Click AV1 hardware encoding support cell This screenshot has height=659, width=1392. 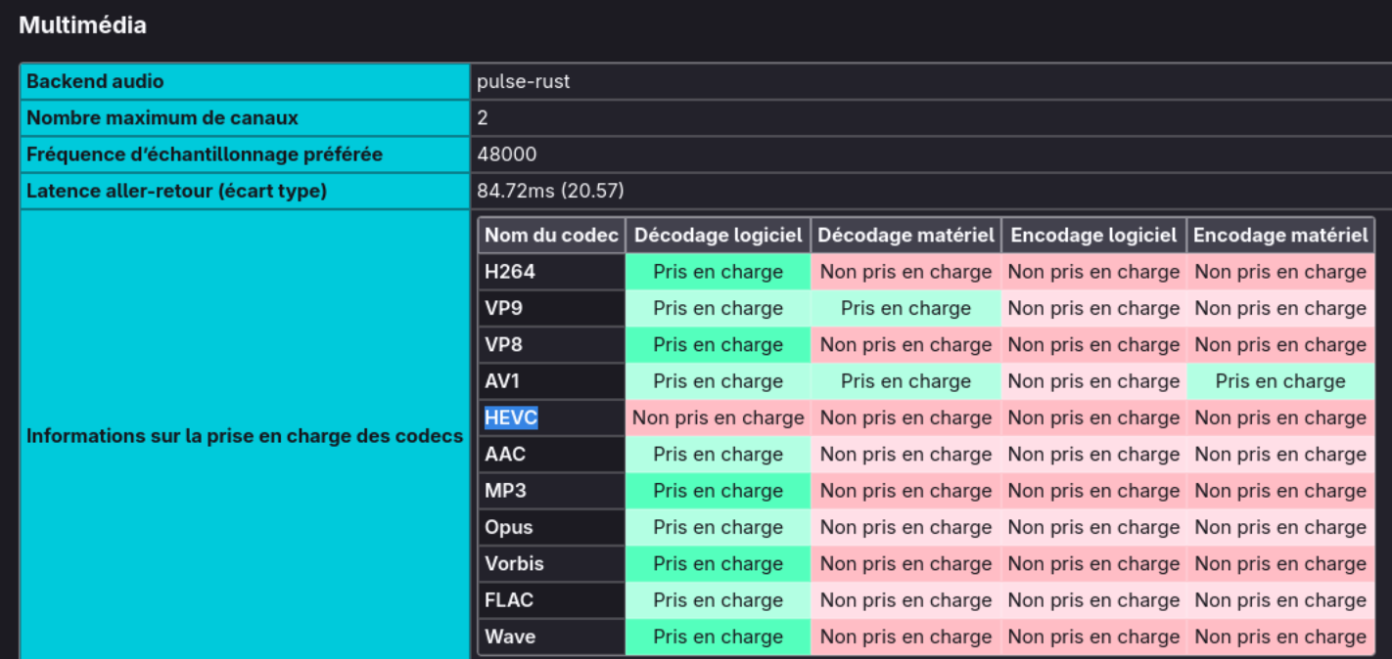pyautogui.click(x=1280, y=381)
